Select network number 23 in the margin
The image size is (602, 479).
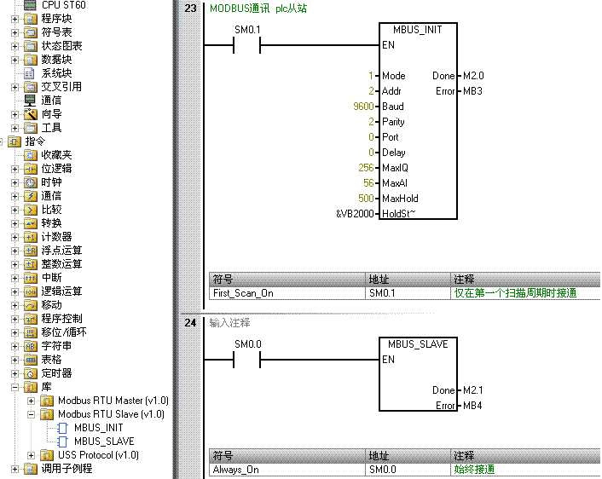190,9
